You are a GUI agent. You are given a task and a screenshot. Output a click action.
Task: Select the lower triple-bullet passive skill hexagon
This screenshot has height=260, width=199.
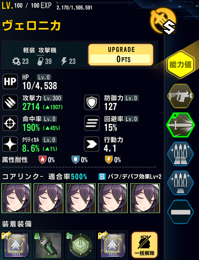pos(180,183)
